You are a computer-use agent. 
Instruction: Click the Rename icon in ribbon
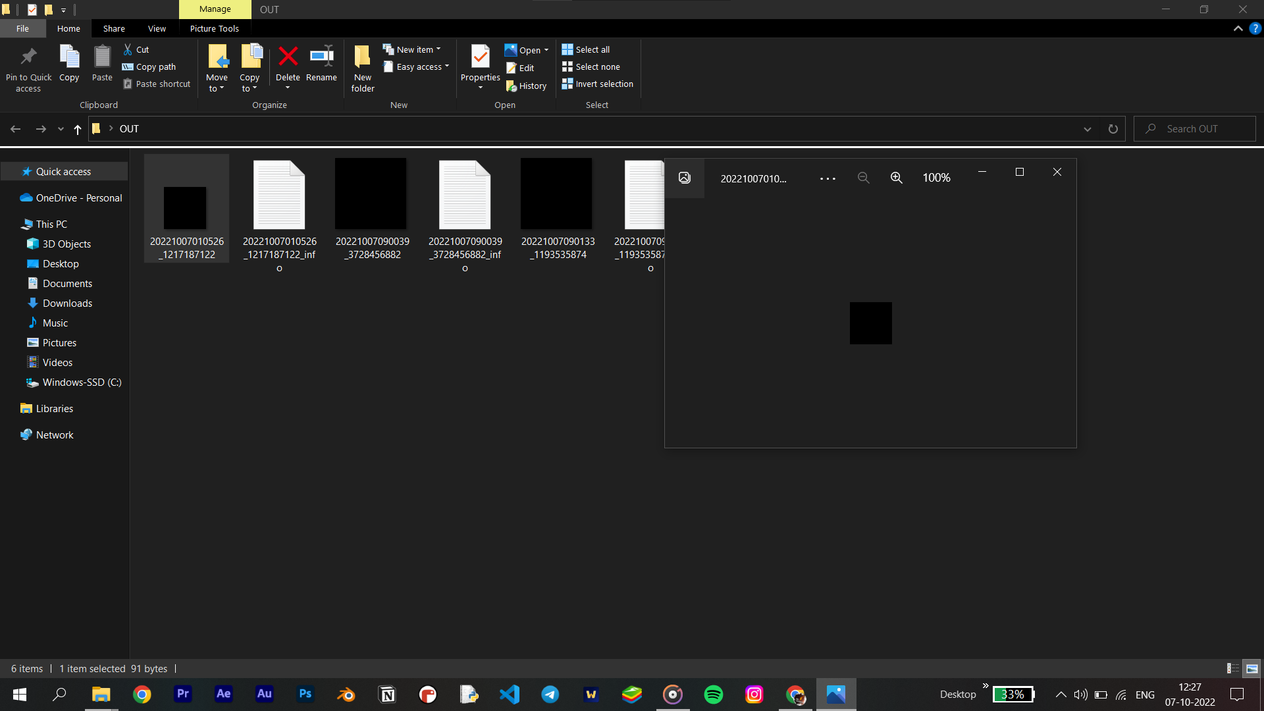[x=321, y=57]
